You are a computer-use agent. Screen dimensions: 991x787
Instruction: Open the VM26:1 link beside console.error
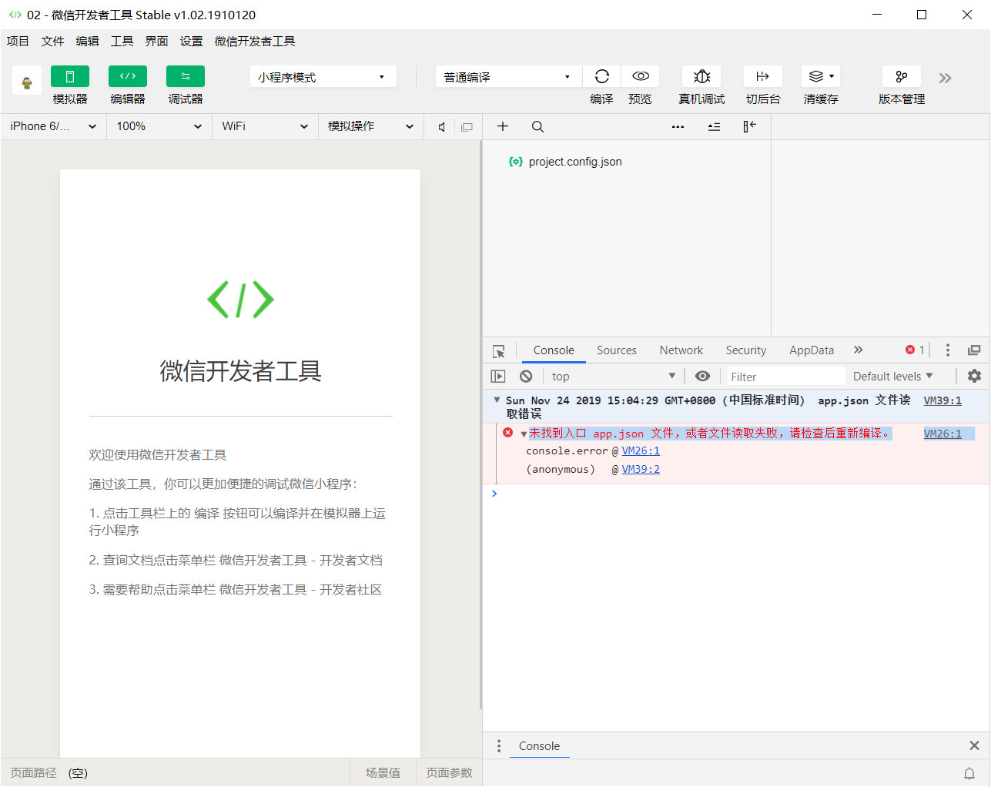641,451
